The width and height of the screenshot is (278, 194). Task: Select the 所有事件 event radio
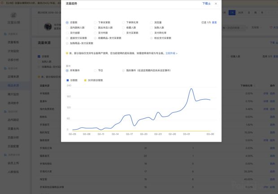pyautogui.click(x=67, y=71)
